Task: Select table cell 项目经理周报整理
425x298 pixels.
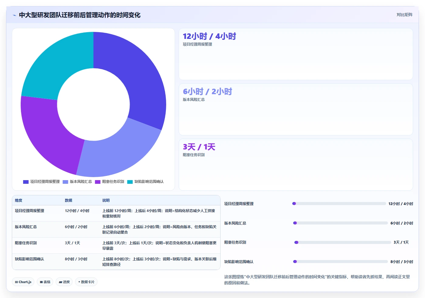Action: tap(29, 211)
